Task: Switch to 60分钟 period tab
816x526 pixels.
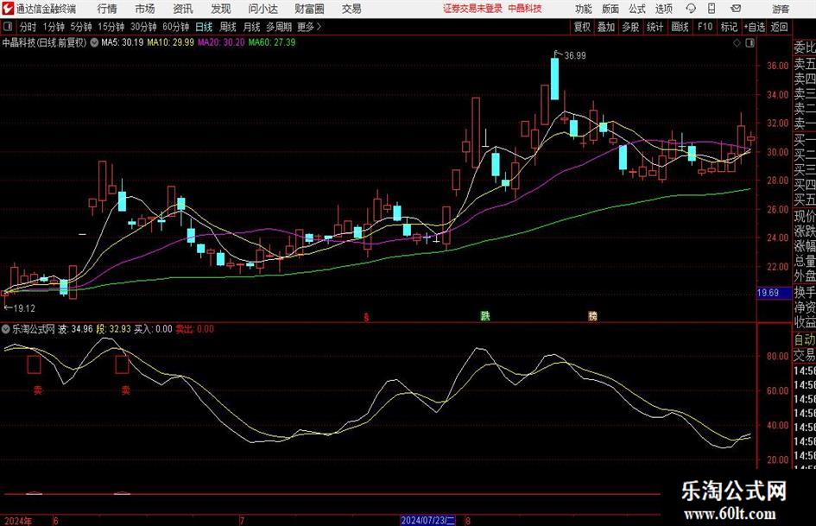Action: pos(175,27)
